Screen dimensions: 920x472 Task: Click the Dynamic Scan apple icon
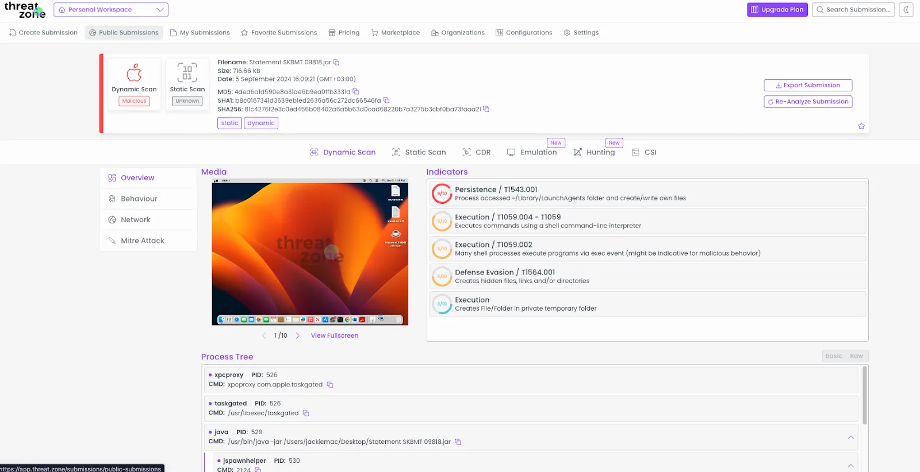coord(134,73)
